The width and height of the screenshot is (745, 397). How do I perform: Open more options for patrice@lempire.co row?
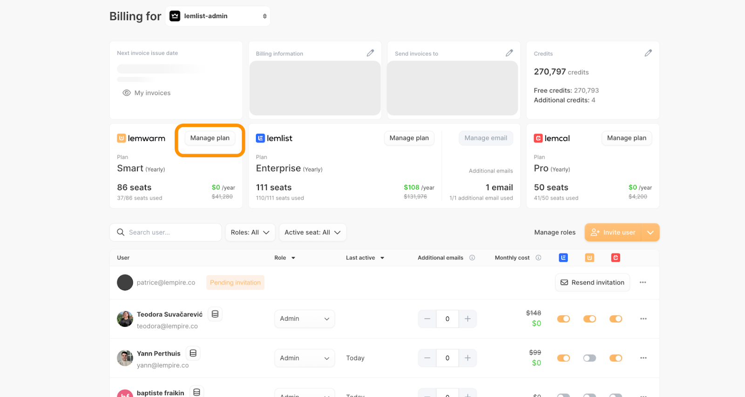(643, 283)
